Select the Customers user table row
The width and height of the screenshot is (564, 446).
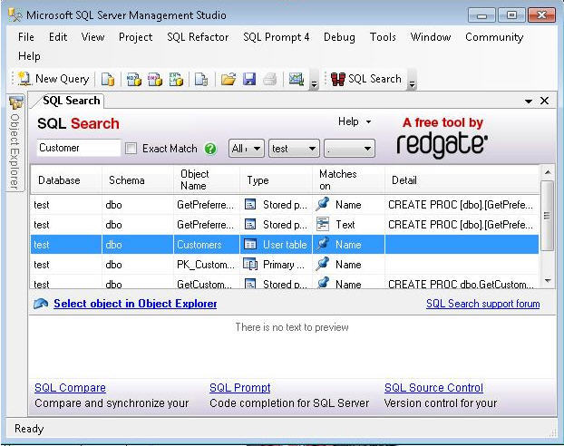[x=285, y=245]
